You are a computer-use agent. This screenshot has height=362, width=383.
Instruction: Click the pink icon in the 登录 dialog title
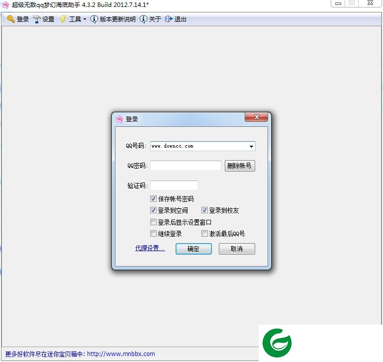tap(119, 119)
